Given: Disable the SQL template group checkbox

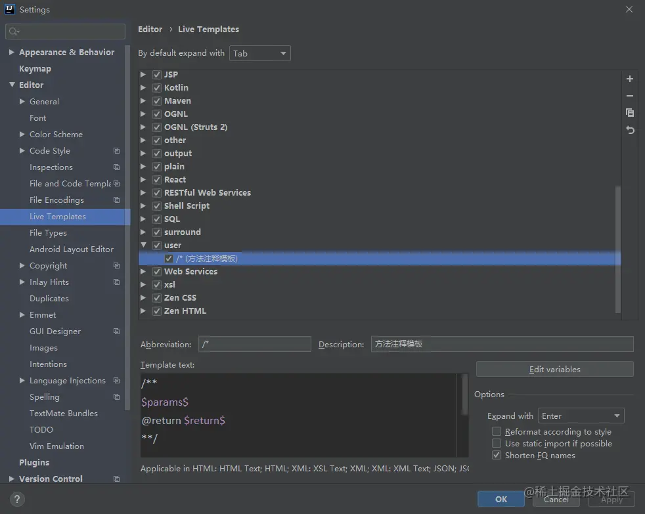Looking at the screenshot, I should (157, 219).
